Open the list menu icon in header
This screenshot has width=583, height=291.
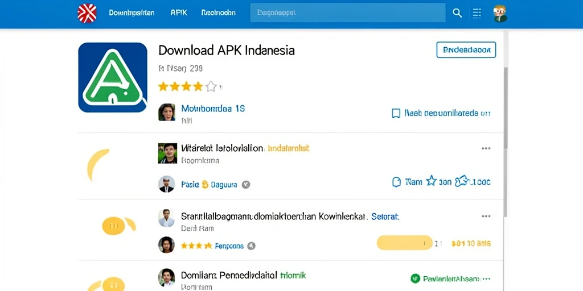point(477,13)
